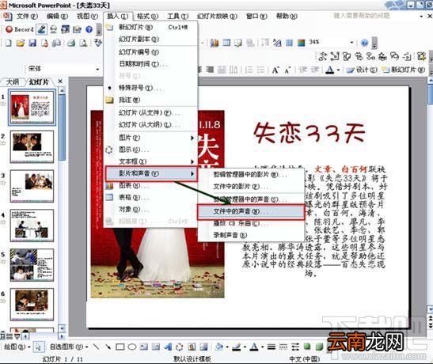Close the slide thumbnail pane
The width and height of the screenshot is (433, 364).
click(x=60, y=82)
